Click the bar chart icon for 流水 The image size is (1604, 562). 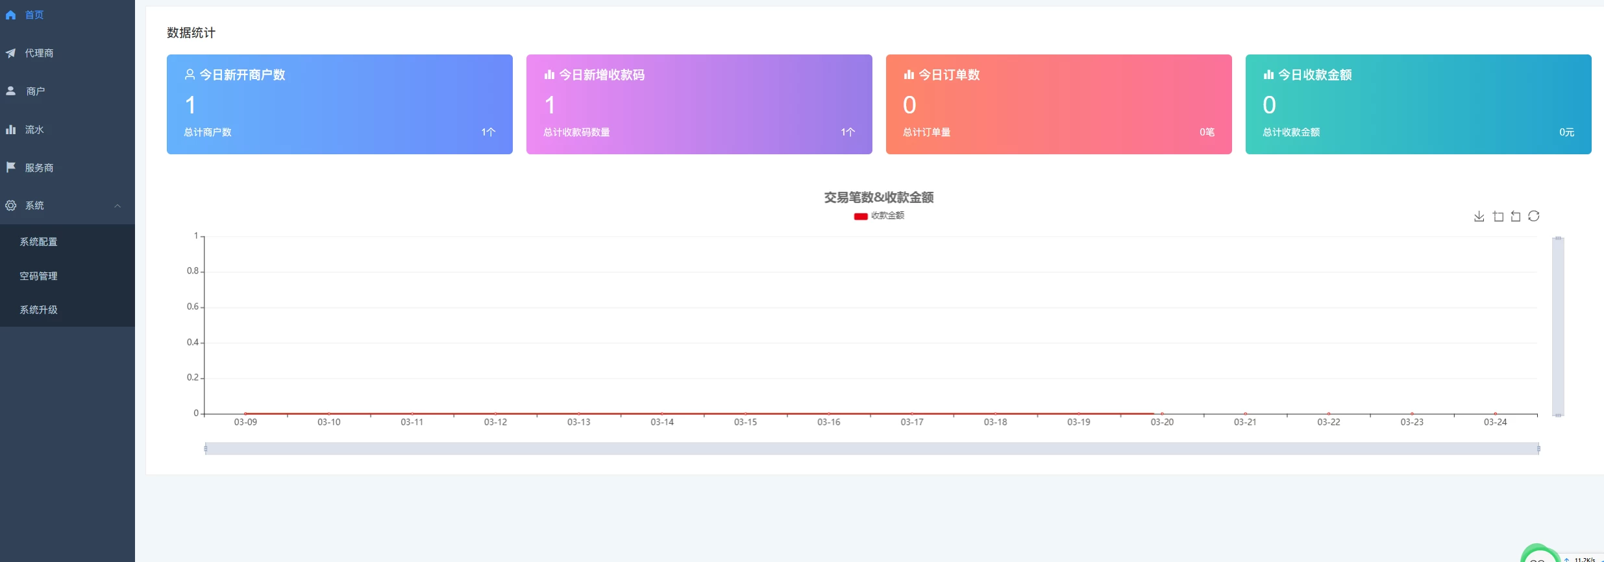coord(10,130)
